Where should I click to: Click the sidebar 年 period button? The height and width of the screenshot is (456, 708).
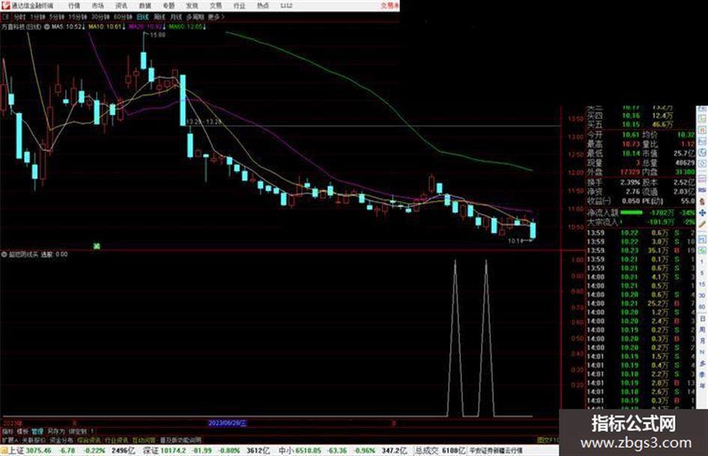point(702,386)
